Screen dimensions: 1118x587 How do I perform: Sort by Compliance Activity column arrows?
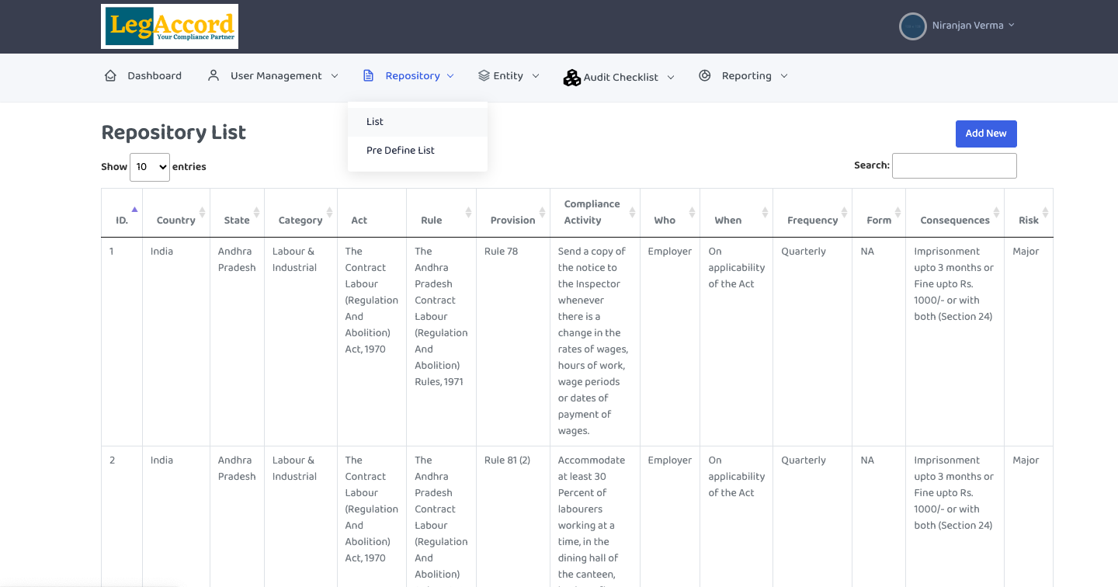[x=633, y=212]
